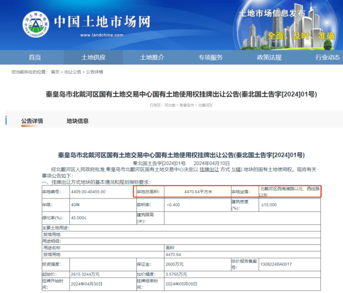Navigate to 政策法规 page
343x293 pixels.
tap(269, 57)
